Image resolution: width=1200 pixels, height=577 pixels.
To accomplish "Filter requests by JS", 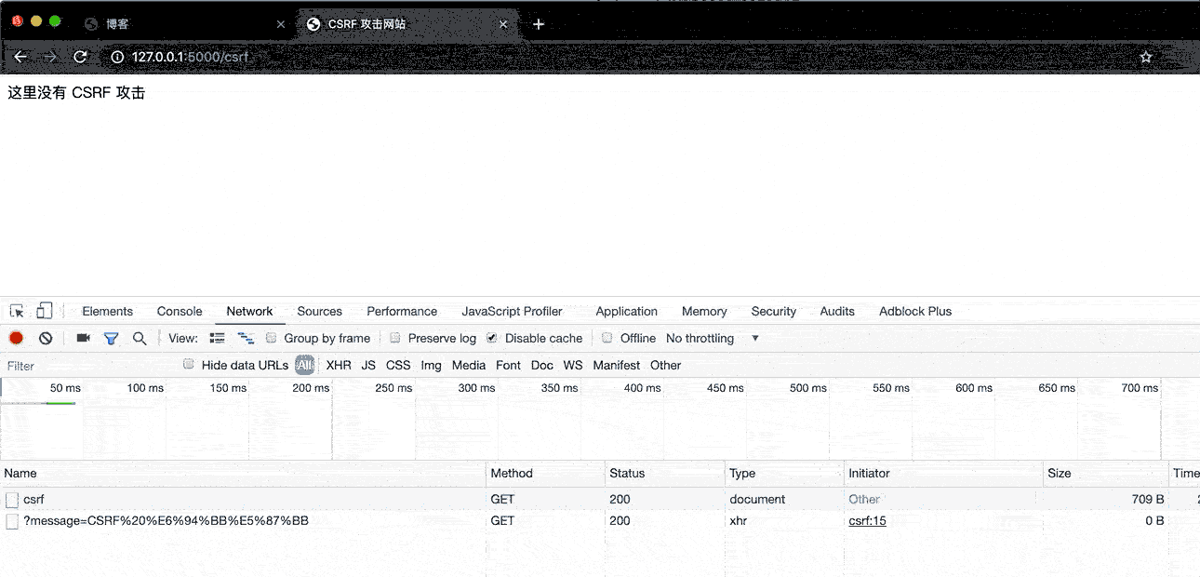I will (368, 365).
